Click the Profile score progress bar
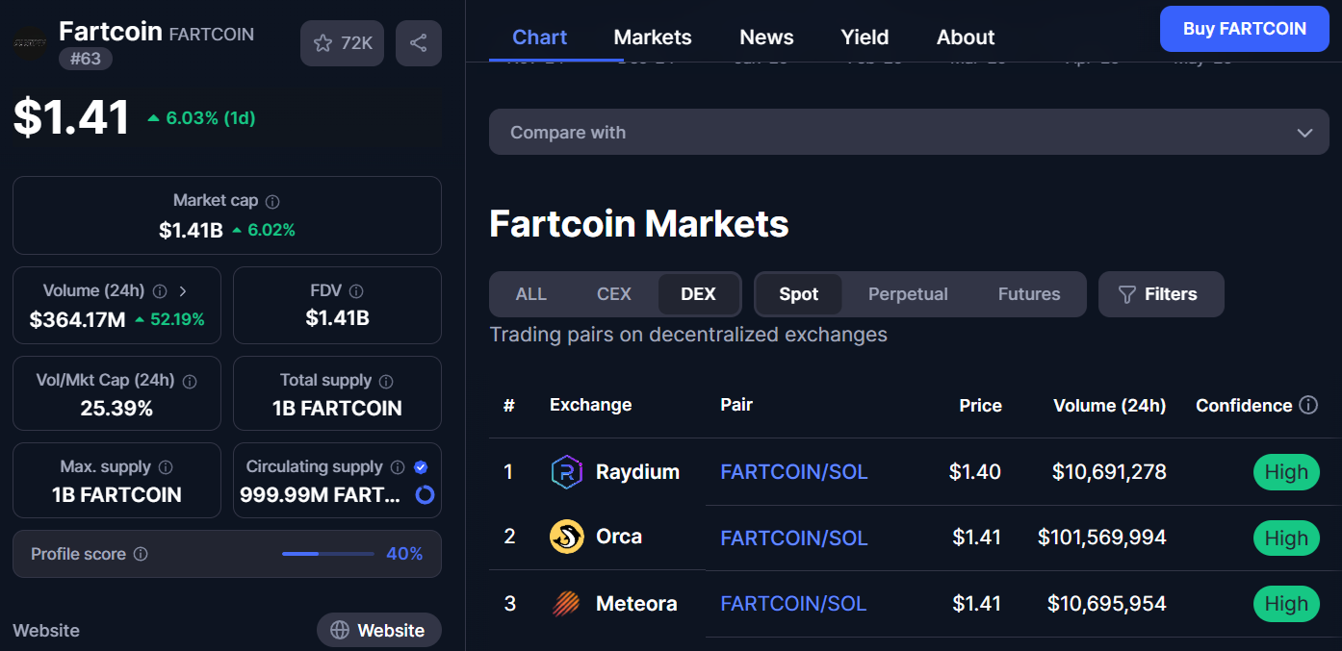This screenshot has width=1342, height=651. pos(327,554)
